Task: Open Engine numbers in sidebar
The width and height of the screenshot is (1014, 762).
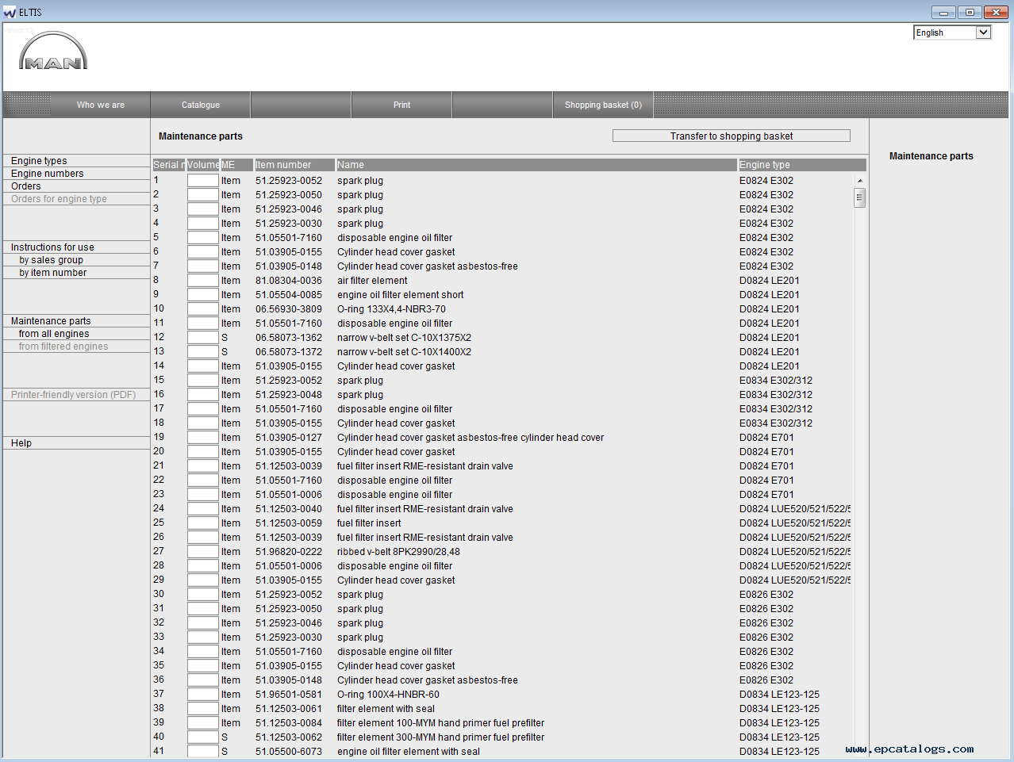Action: click(x=47, y=174)
